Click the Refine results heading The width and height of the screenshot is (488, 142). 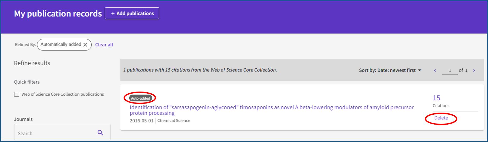(32, 63)
